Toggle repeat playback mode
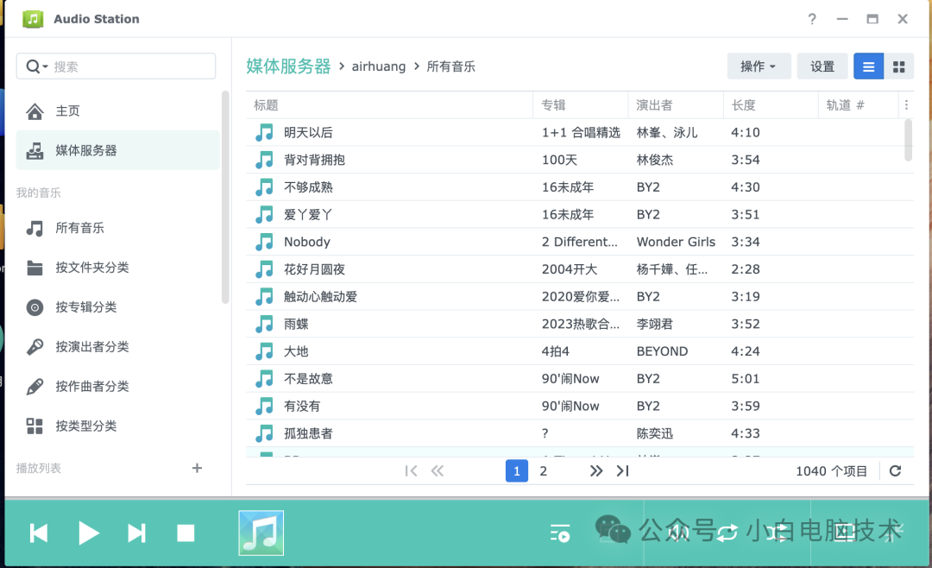 click(x=727, y=533)
